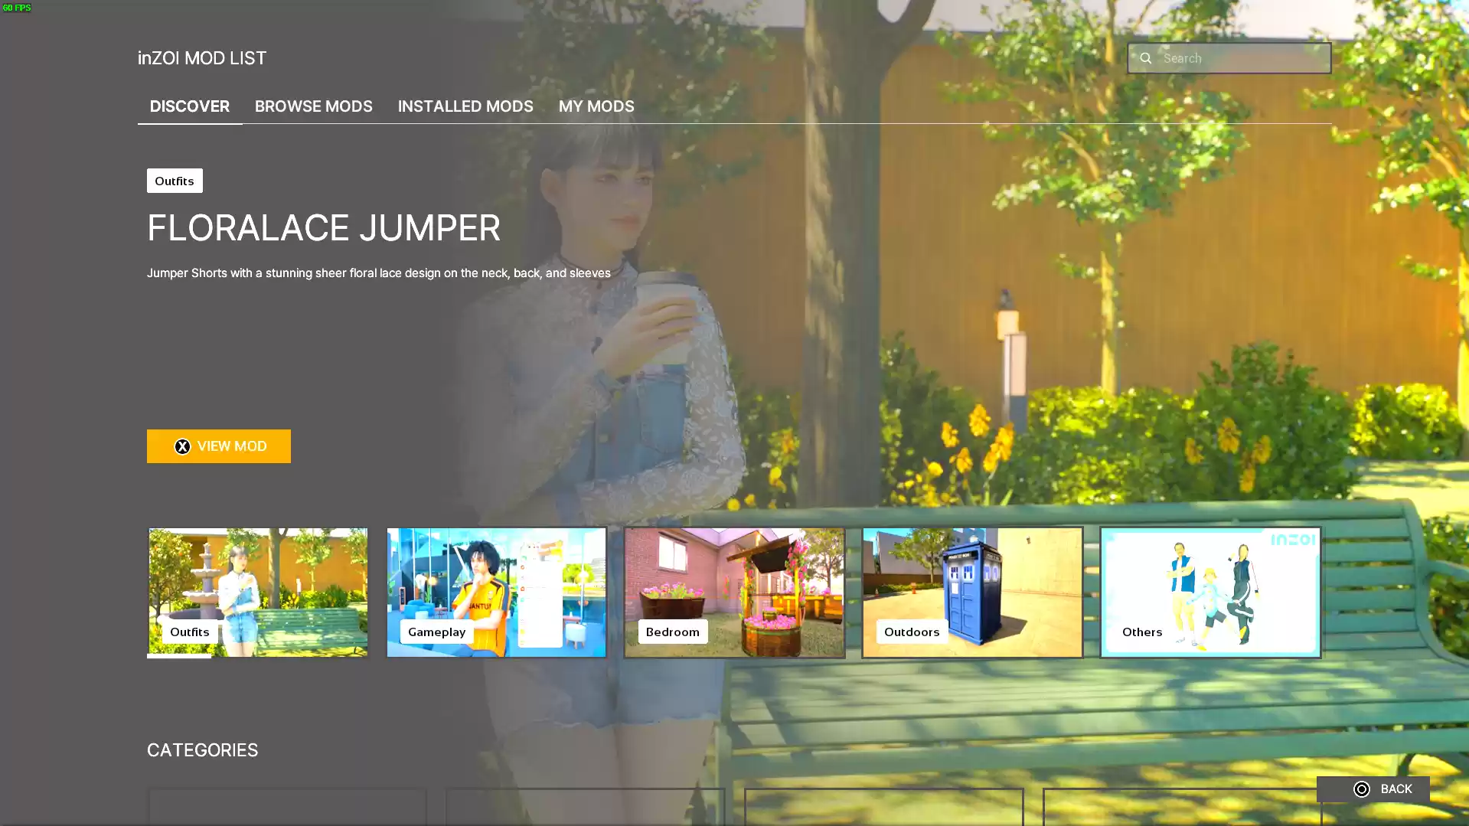The height and width of the screenshot is (826, 1469).
Task: Open the Outdoors thumbnail with blue booth
Action: pyautogui.click(x=971, y=591)
